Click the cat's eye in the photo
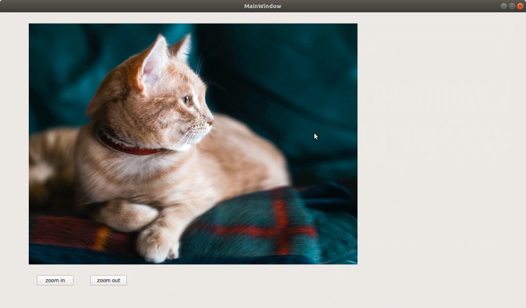Image resolution: width=526 pixels, height=308 pixels. point(188,100)
